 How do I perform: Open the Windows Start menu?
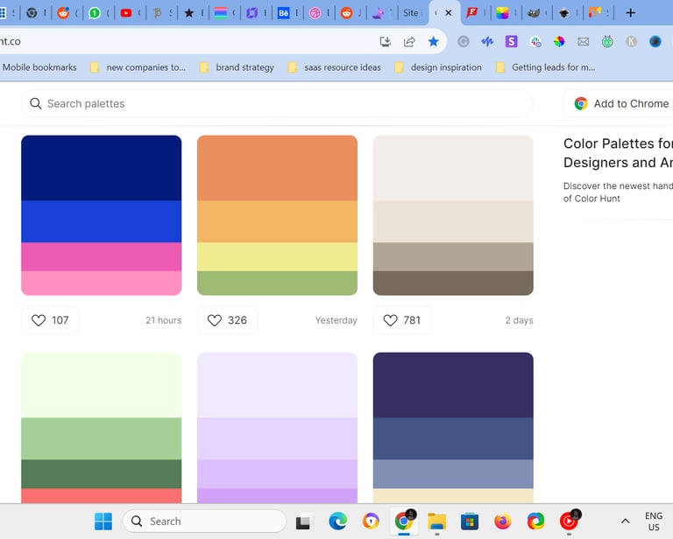pyautogui.click(x=103, y=521)
